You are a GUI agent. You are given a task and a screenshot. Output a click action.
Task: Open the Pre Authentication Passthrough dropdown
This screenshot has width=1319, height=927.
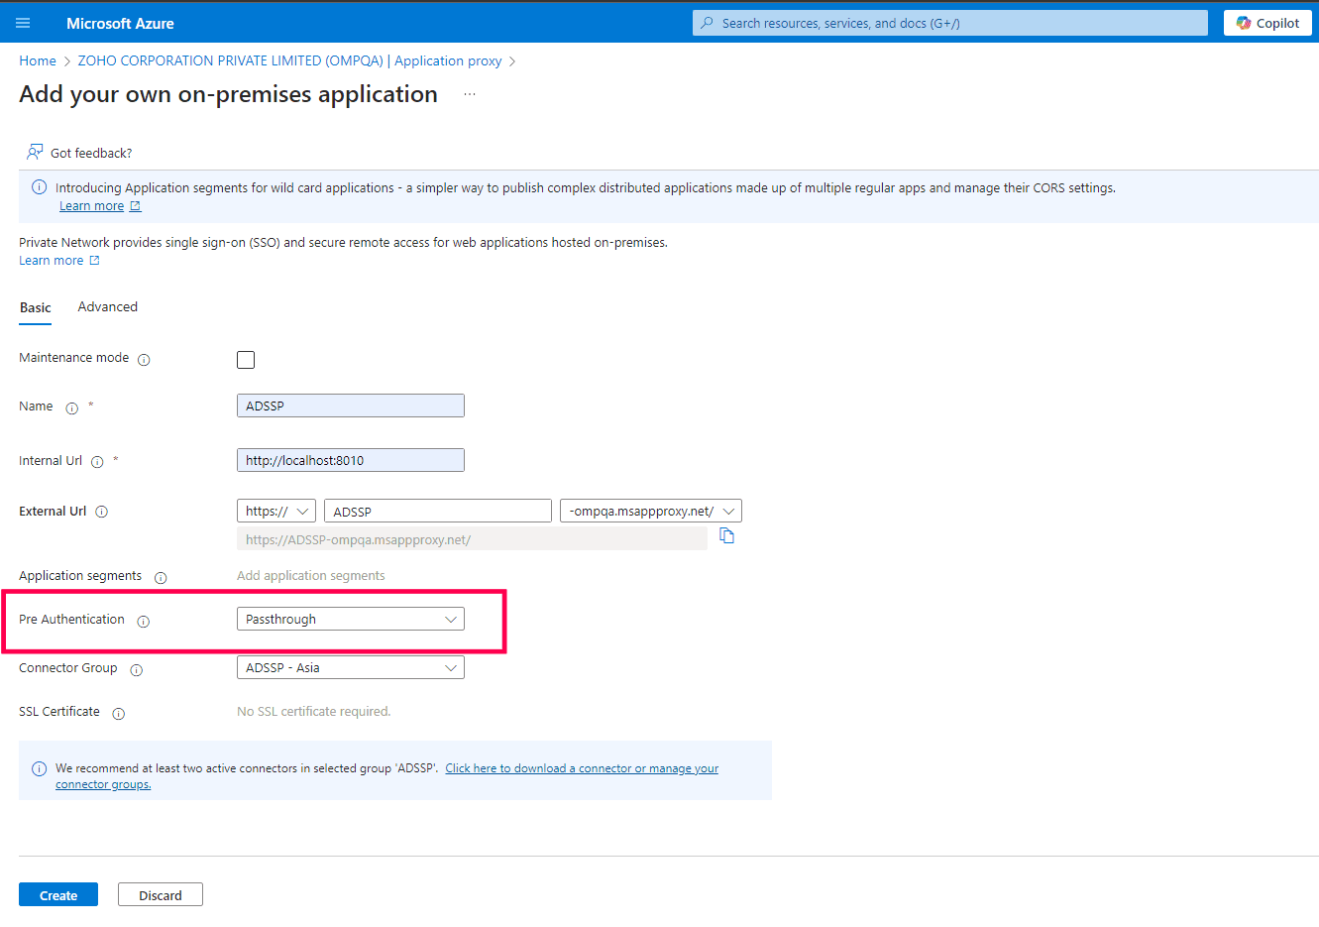(x=351, y=619)
